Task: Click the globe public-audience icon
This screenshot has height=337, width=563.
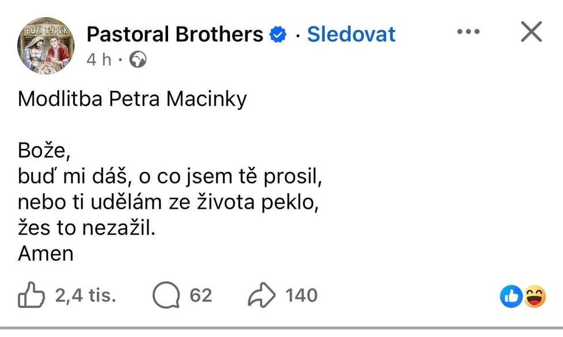Action: (x=138, y=59)
